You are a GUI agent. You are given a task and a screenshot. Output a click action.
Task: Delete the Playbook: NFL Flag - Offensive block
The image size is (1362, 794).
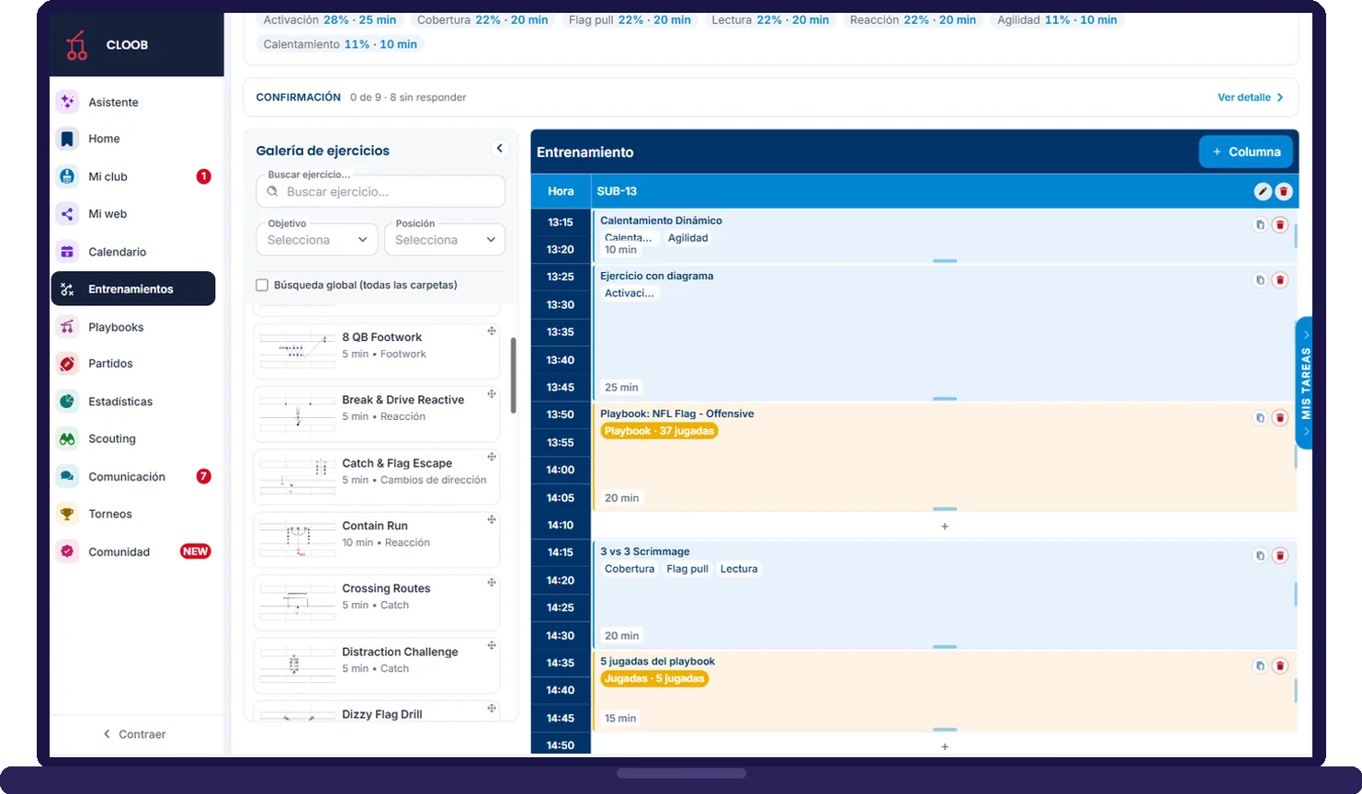(x=1280, y=417)
